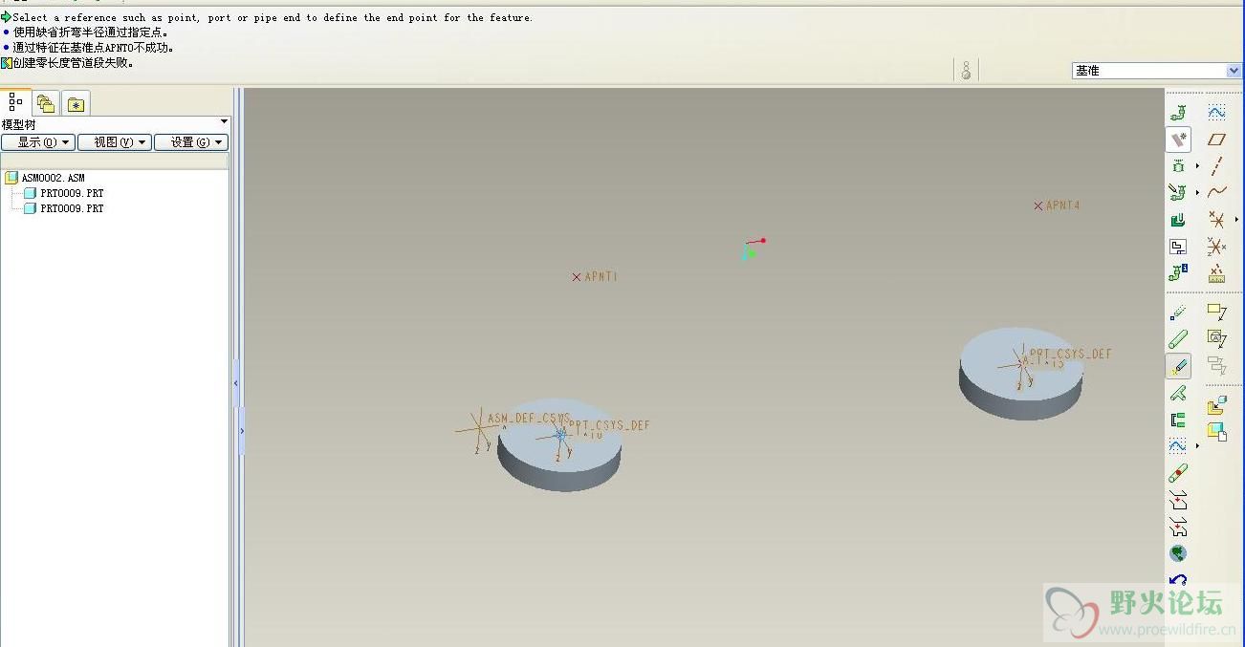Click the pipe with red break icon

(x=1178, y=473)
